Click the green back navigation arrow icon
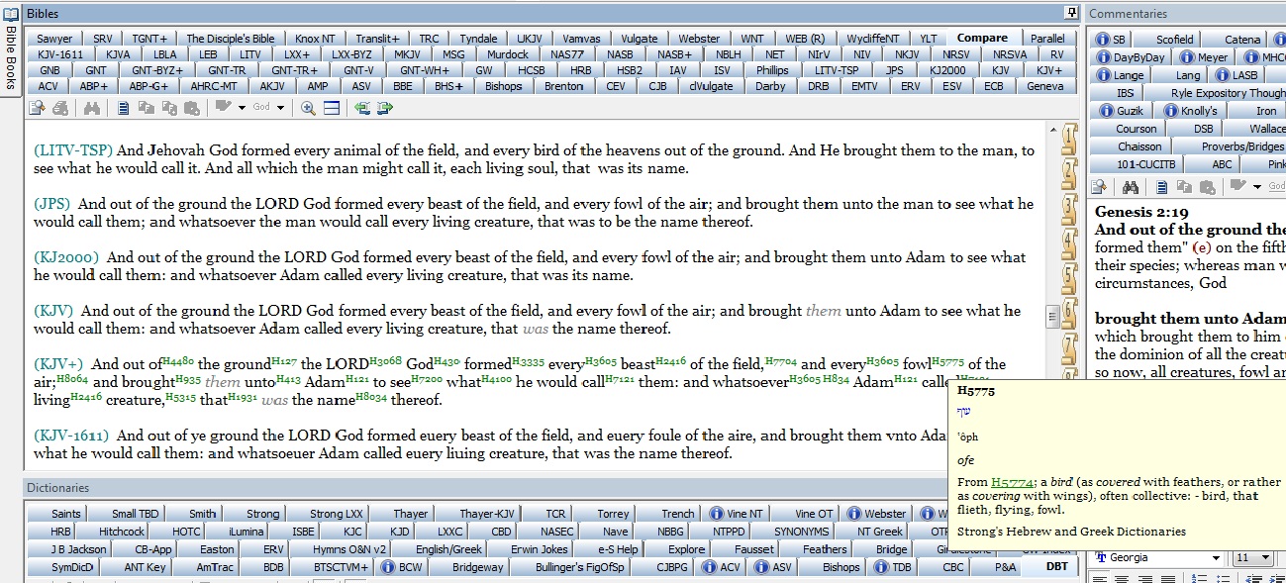 point(360,108)
